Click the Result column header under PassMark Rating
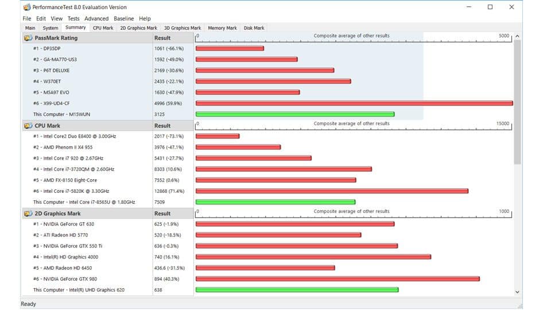 point(162,38)
